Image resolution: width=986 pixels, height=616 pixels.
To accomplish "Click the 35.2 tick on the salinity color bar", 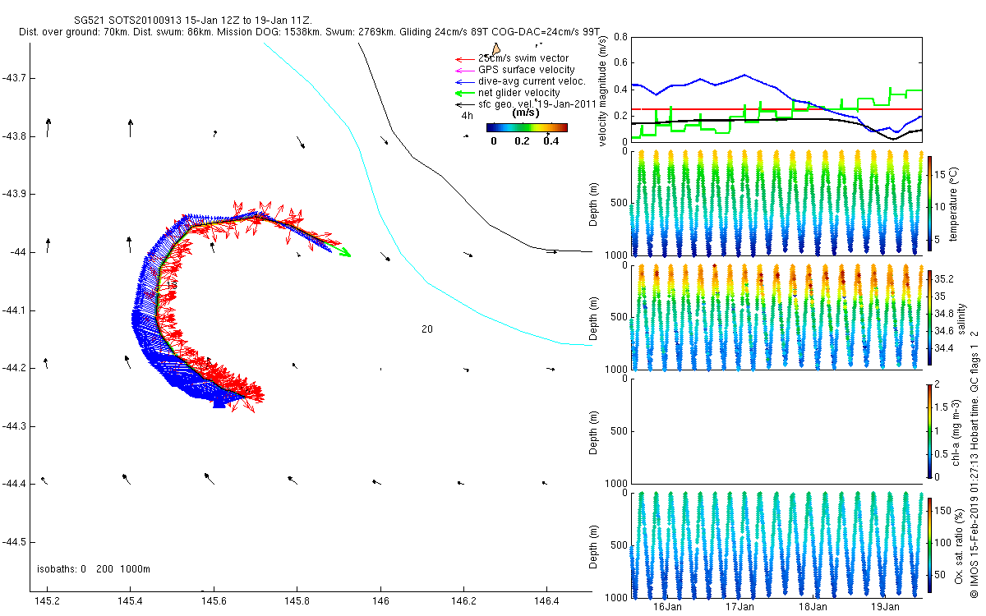I will pos(944,279).
